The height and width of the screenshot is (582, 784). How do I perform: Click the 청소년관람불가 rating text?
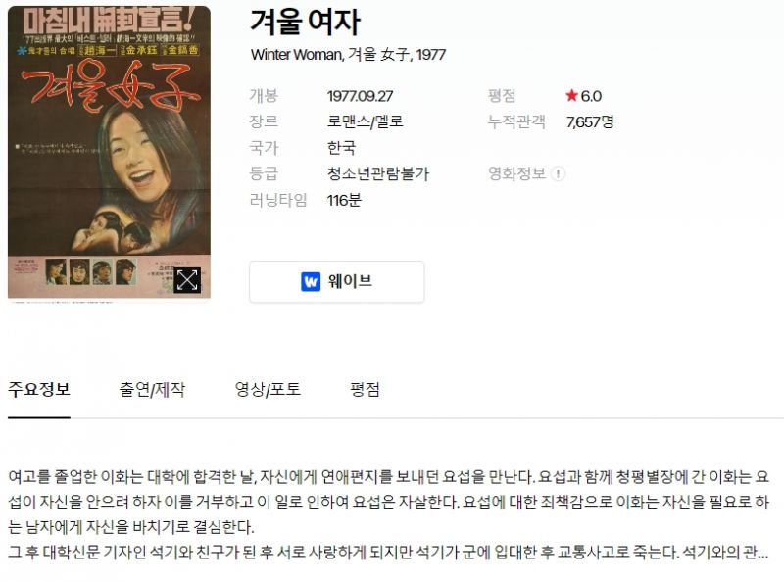[378, 173]
